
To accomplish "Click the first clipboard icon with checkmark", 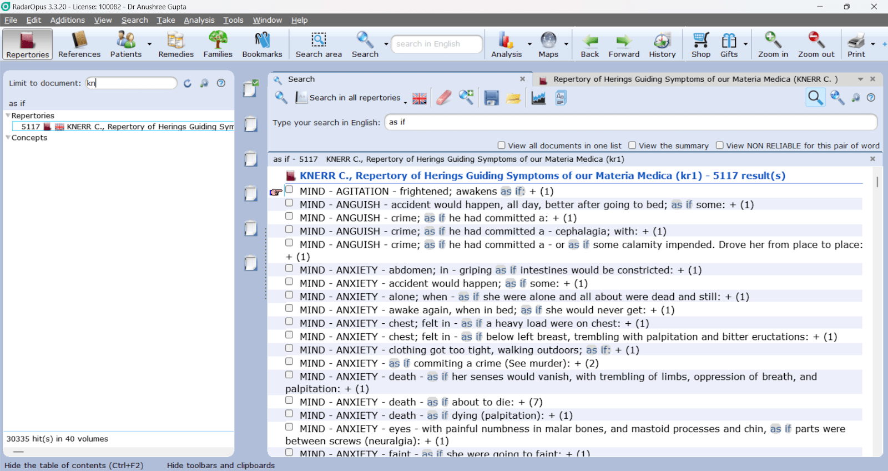I will (x=251, y=88).
